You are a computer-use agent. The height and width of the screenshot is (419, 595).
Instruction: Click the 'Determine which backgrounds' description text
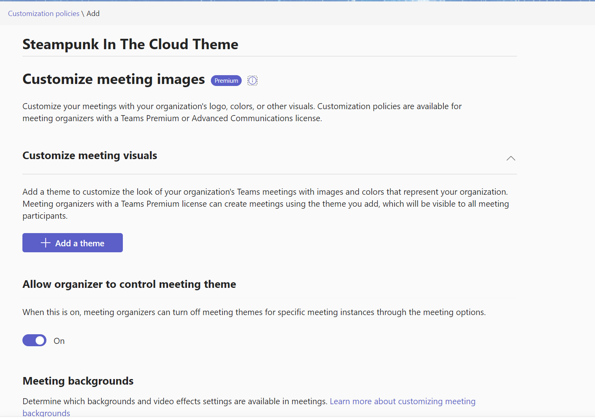point(175,401)
